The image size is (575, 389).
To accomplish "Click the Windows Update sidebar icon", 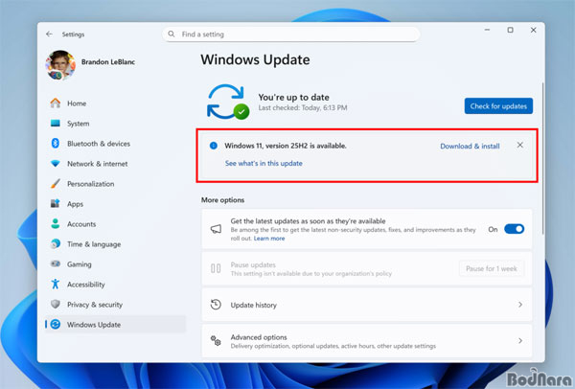I will click(x=56, y=324).
